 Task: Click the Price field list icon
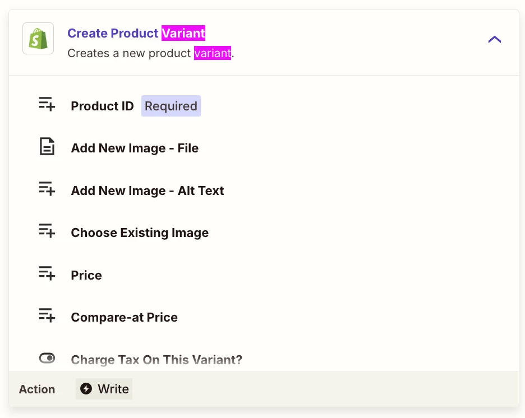click(x=47, y=273)
